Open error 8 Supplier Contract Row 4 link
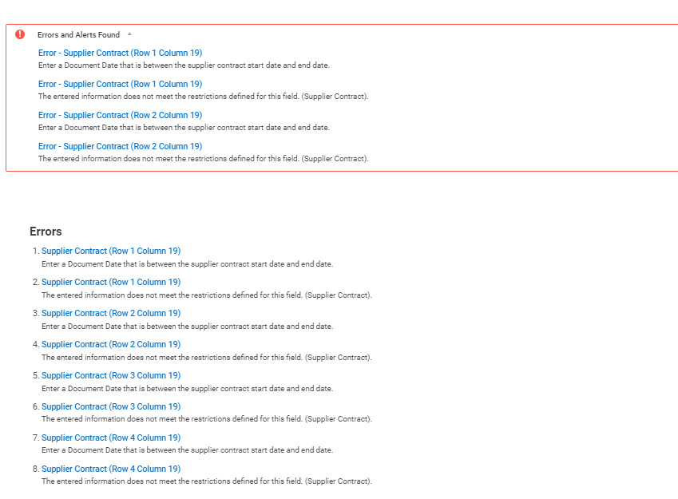 point(111,469)
